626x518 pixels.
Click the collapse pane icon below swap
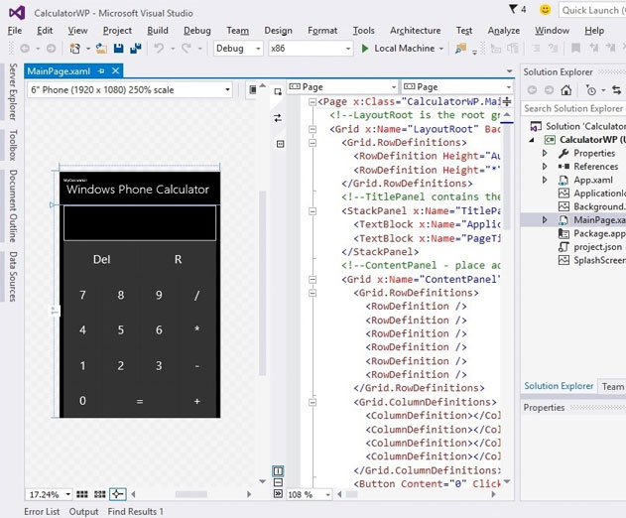(281, 144)
